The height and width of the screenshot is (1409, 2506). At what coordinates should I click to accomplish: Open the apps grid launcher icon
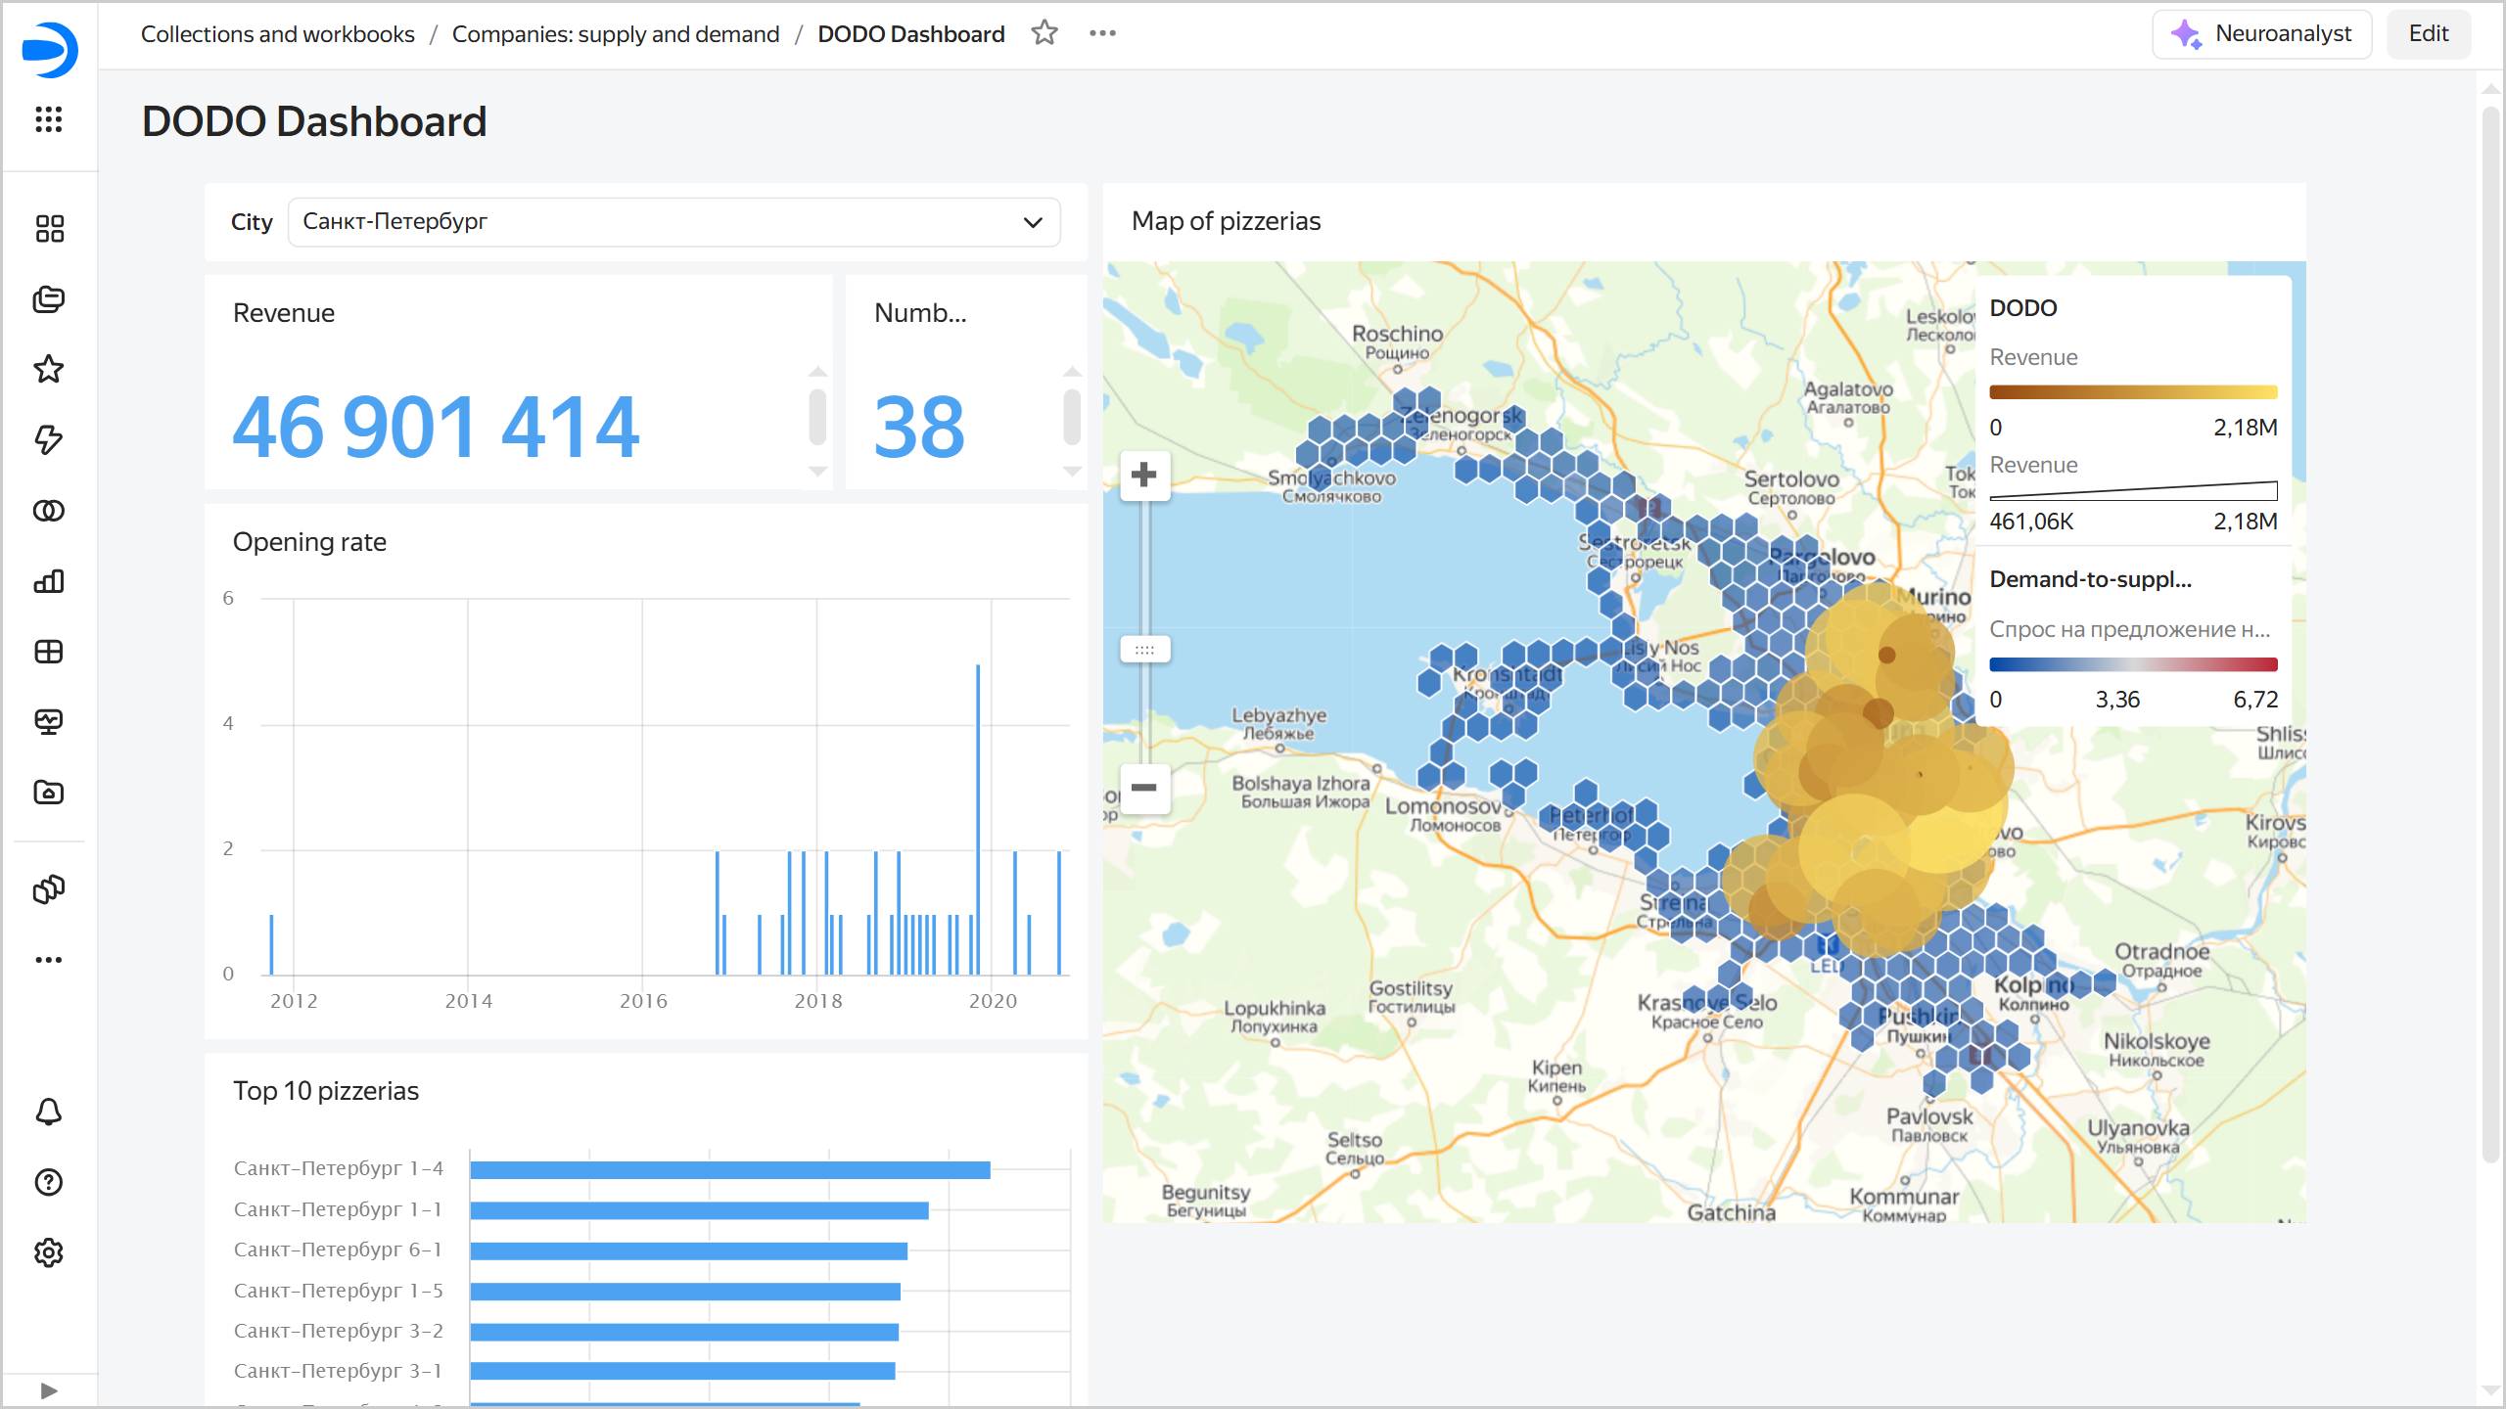click(x=49, y=120)
